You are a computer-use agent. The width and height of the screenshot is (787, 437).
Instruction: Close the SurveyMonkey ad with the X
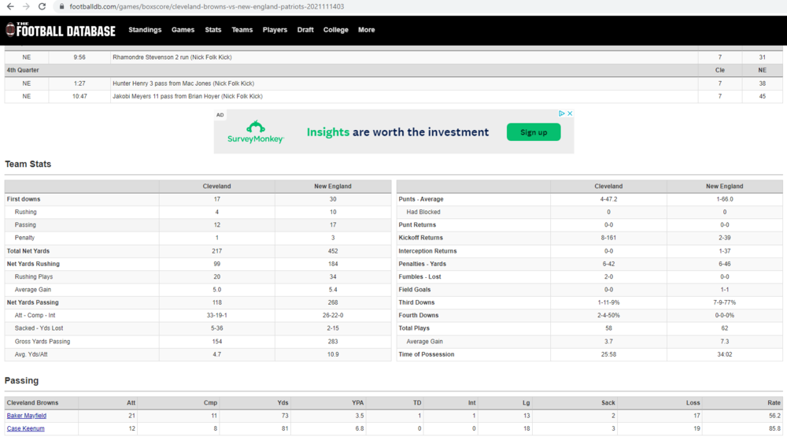570,113
